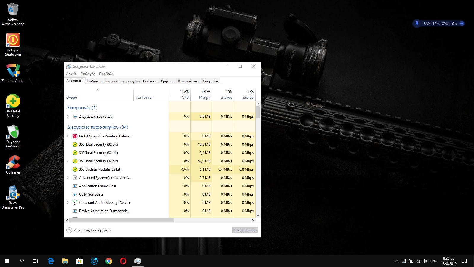474x267 pixels.
Task: Select the Διεργασίες tab
Action: pyautogui.click(x=75, y=81)
